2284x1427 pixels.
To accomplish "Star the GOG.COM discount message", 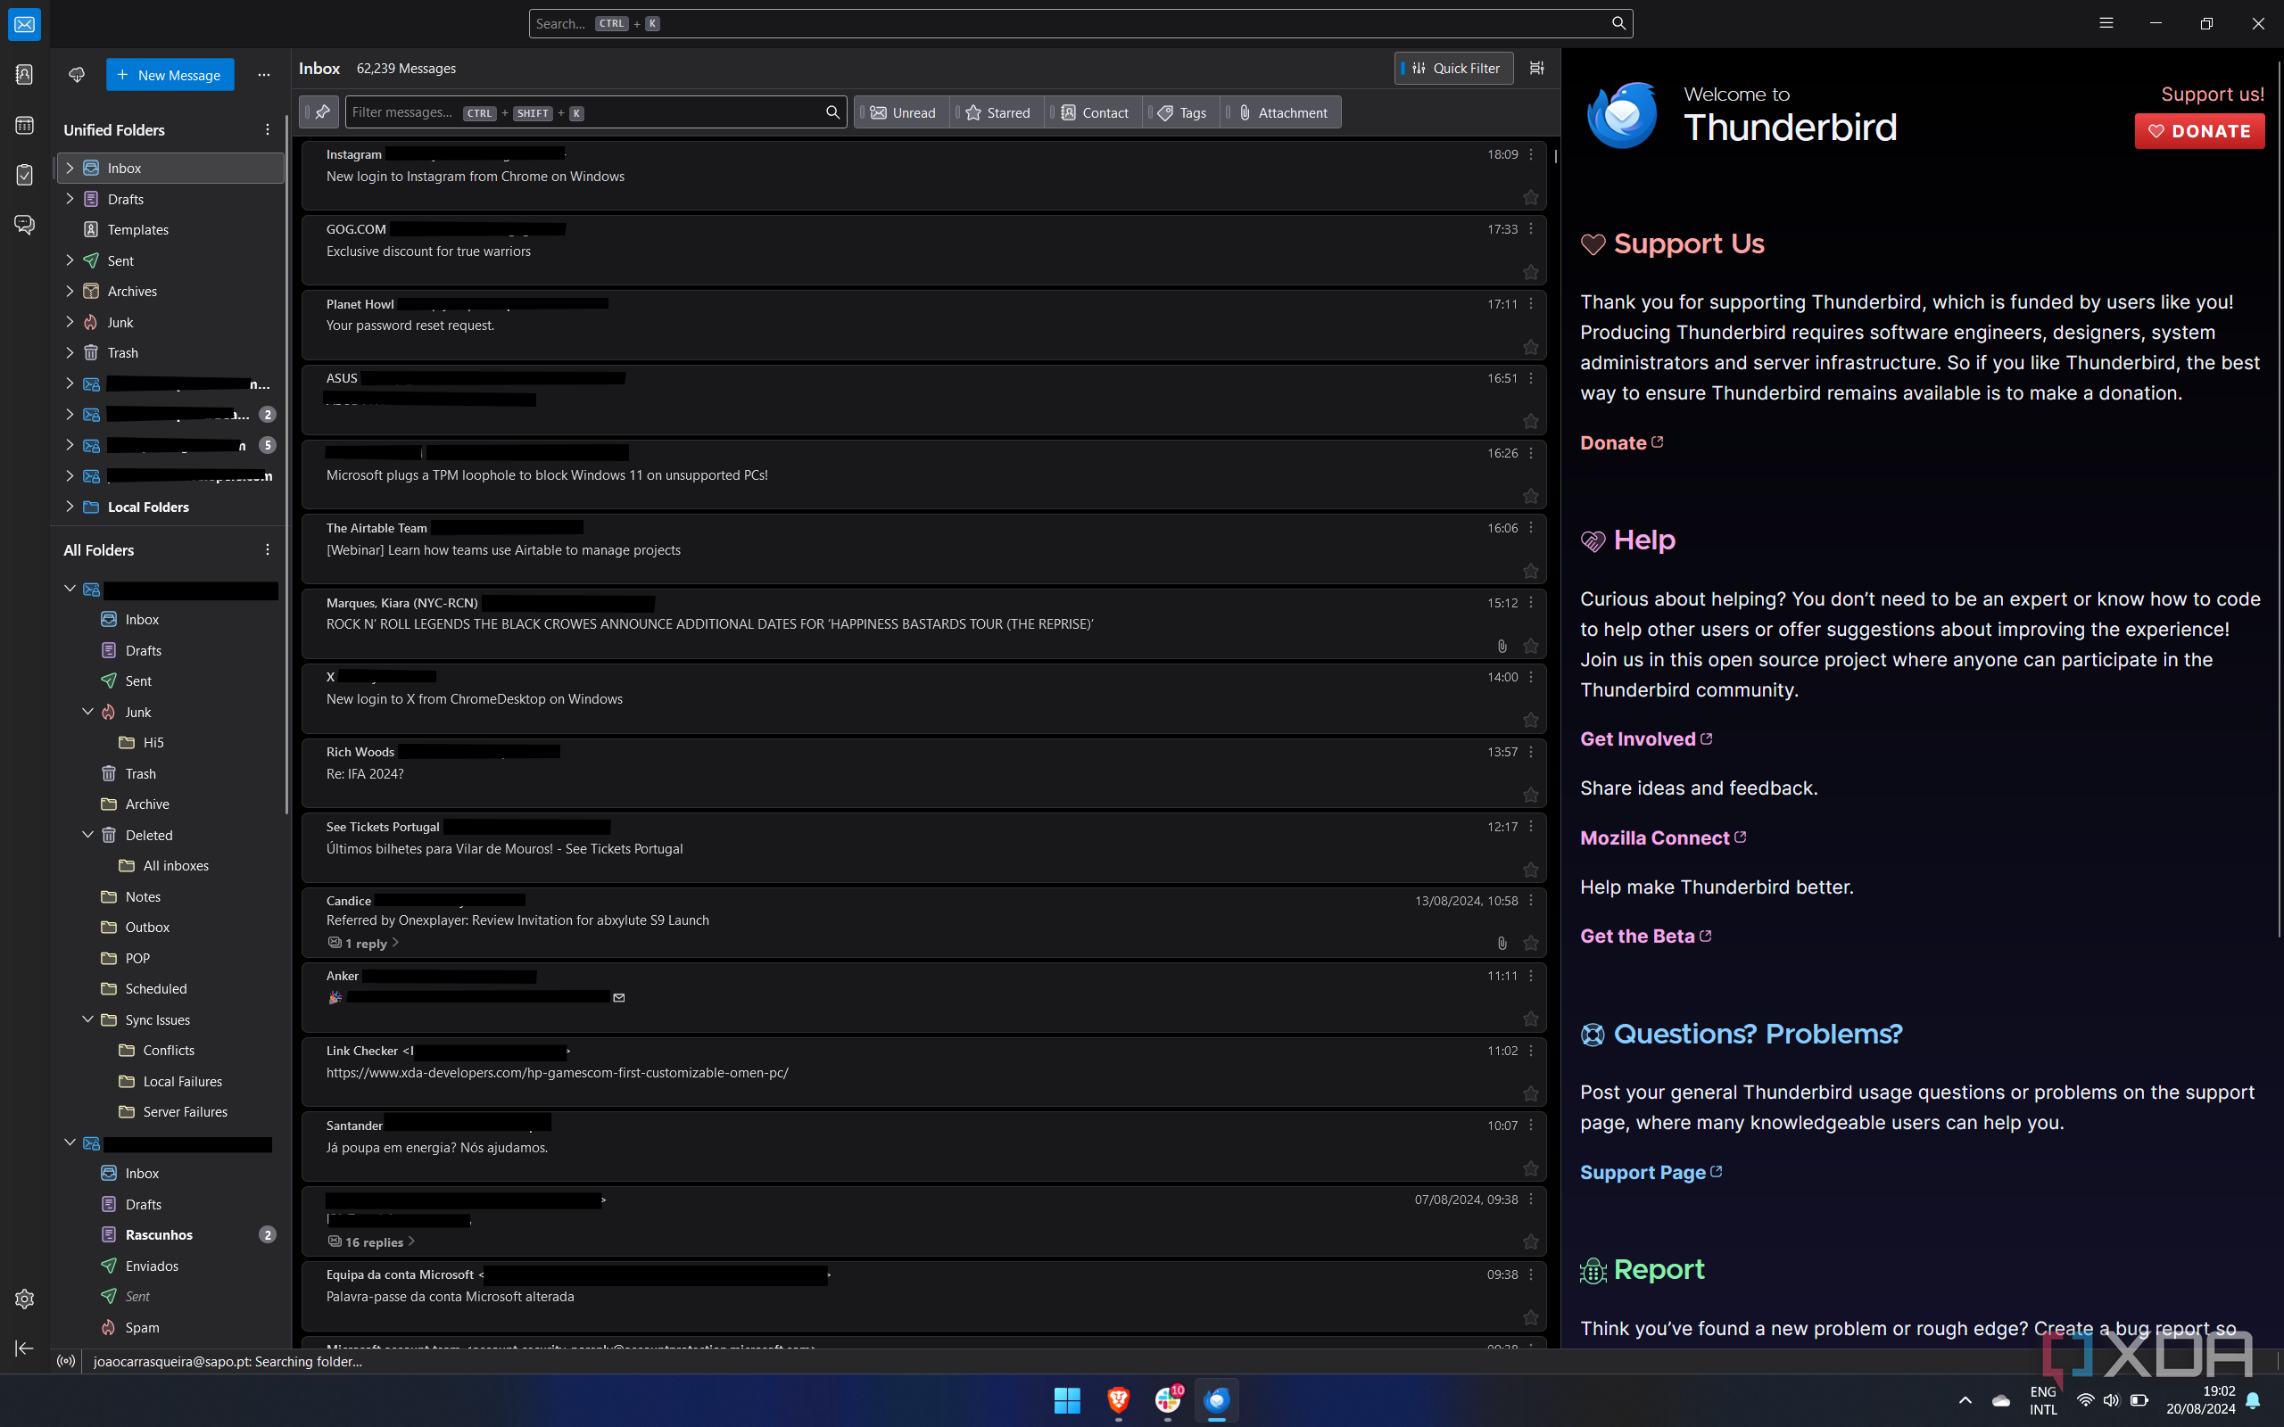I will pyautogui.click(x=1530, y=272).
